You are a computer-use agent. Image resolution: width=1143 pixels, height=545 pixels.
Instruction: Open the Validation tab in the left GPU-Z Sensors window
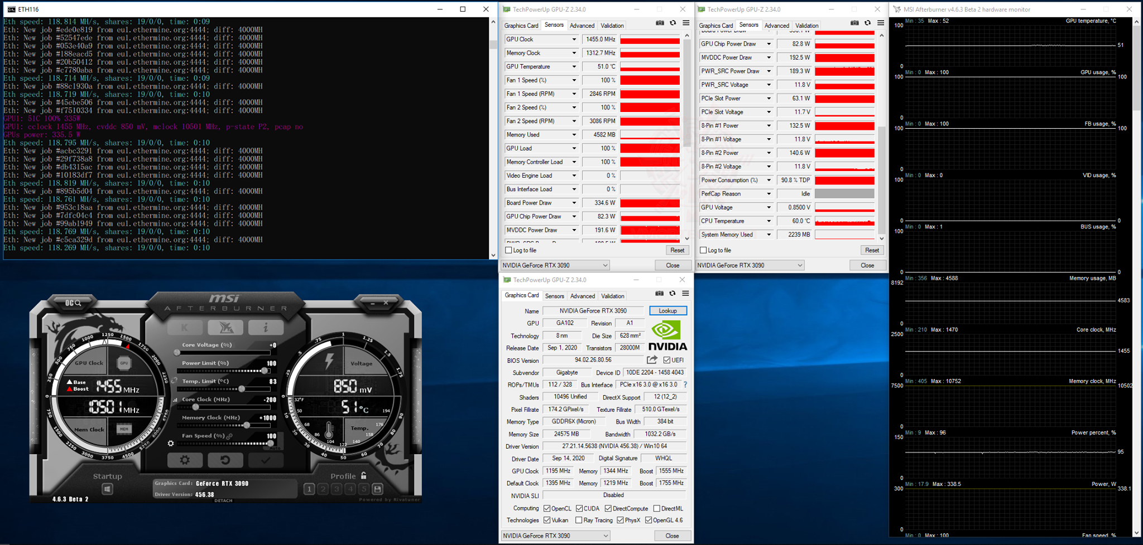coord(612,26)
